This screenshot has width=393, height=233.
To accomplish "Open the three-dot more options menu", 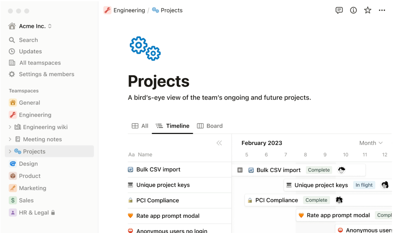I will coord(382,10).
